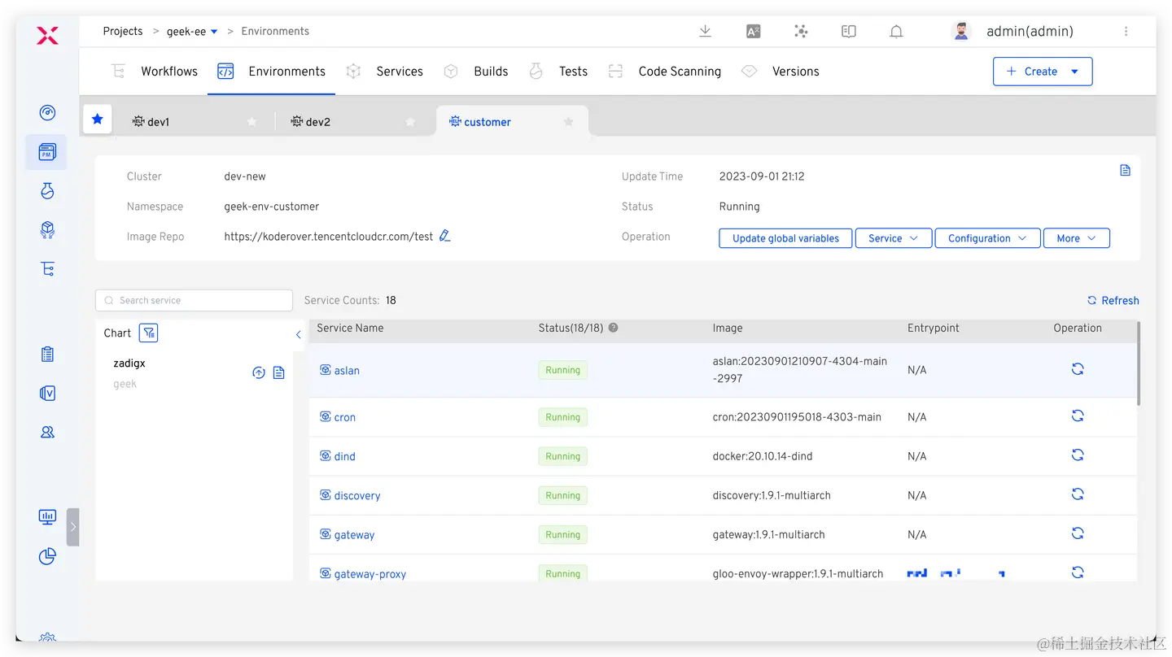This screenshot has height=657, width=1172.
Task: Click the Projects breadcrumb link
Action: tap(123, 31)
